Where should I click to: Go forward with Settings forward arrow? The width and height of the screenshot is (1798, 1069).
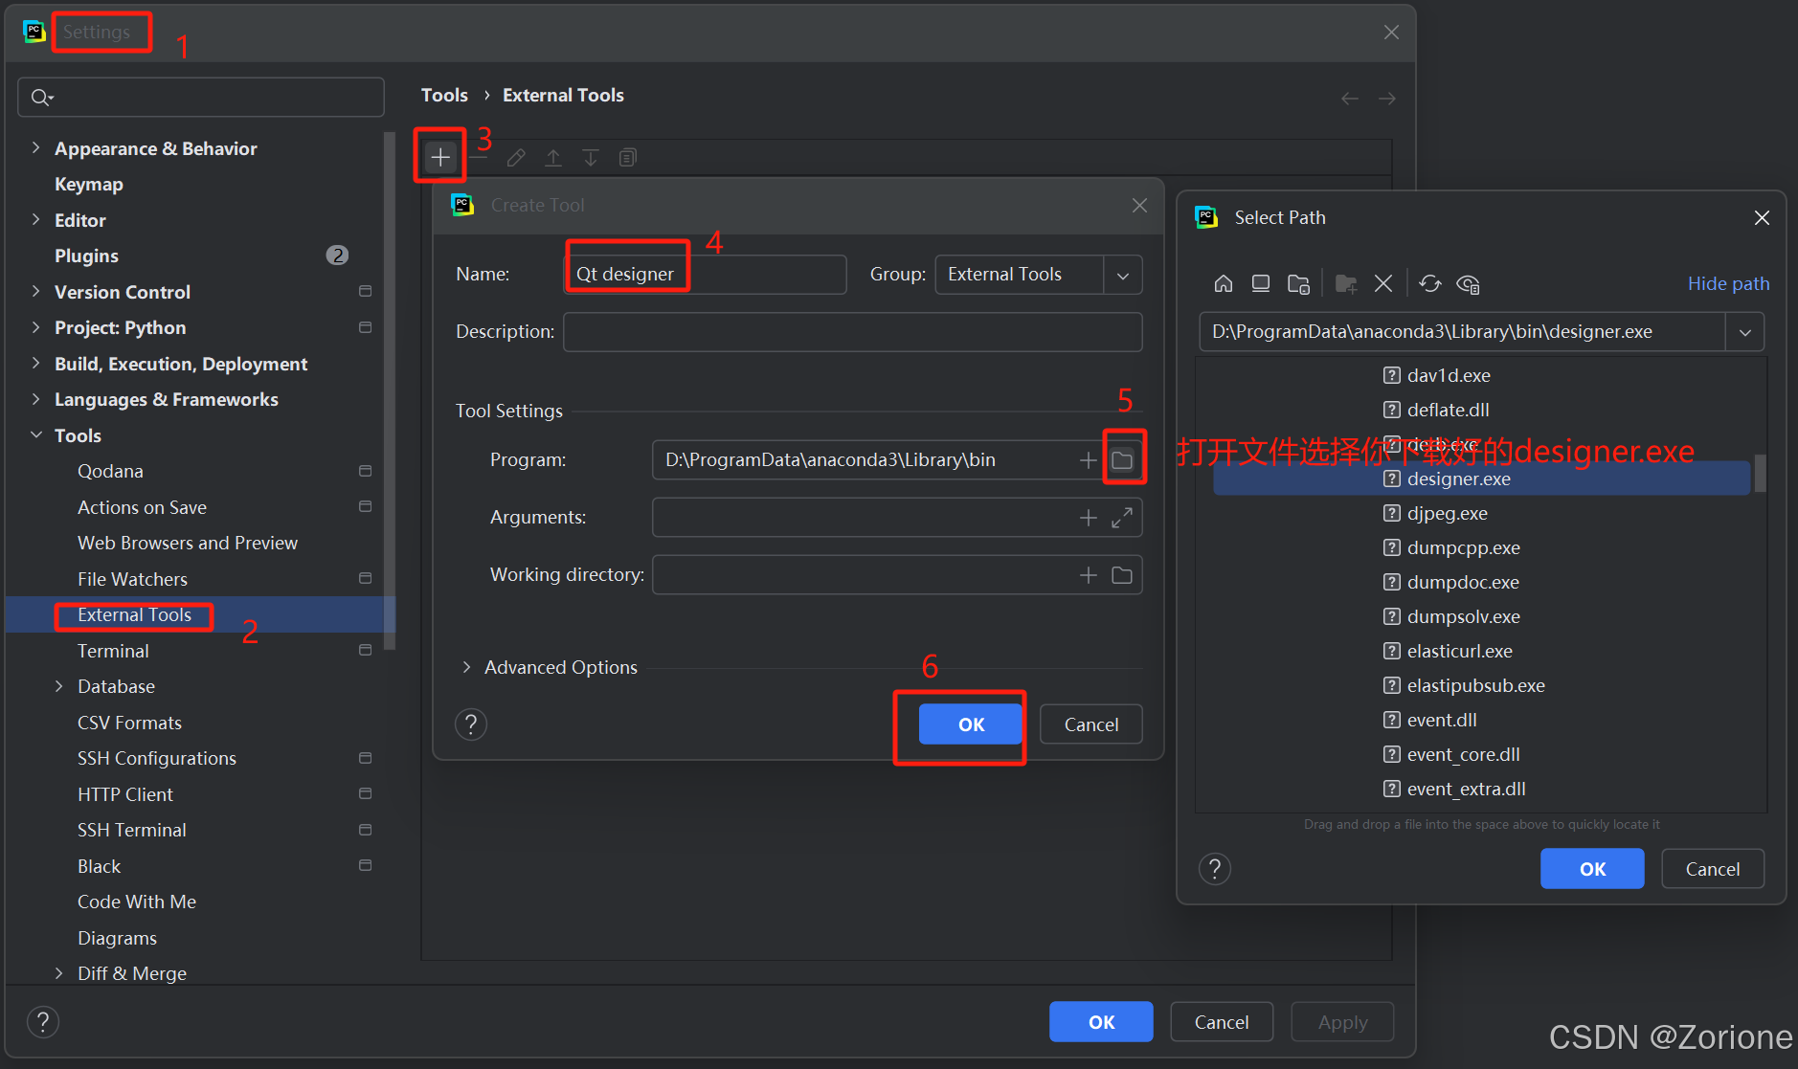point(1387,98)
